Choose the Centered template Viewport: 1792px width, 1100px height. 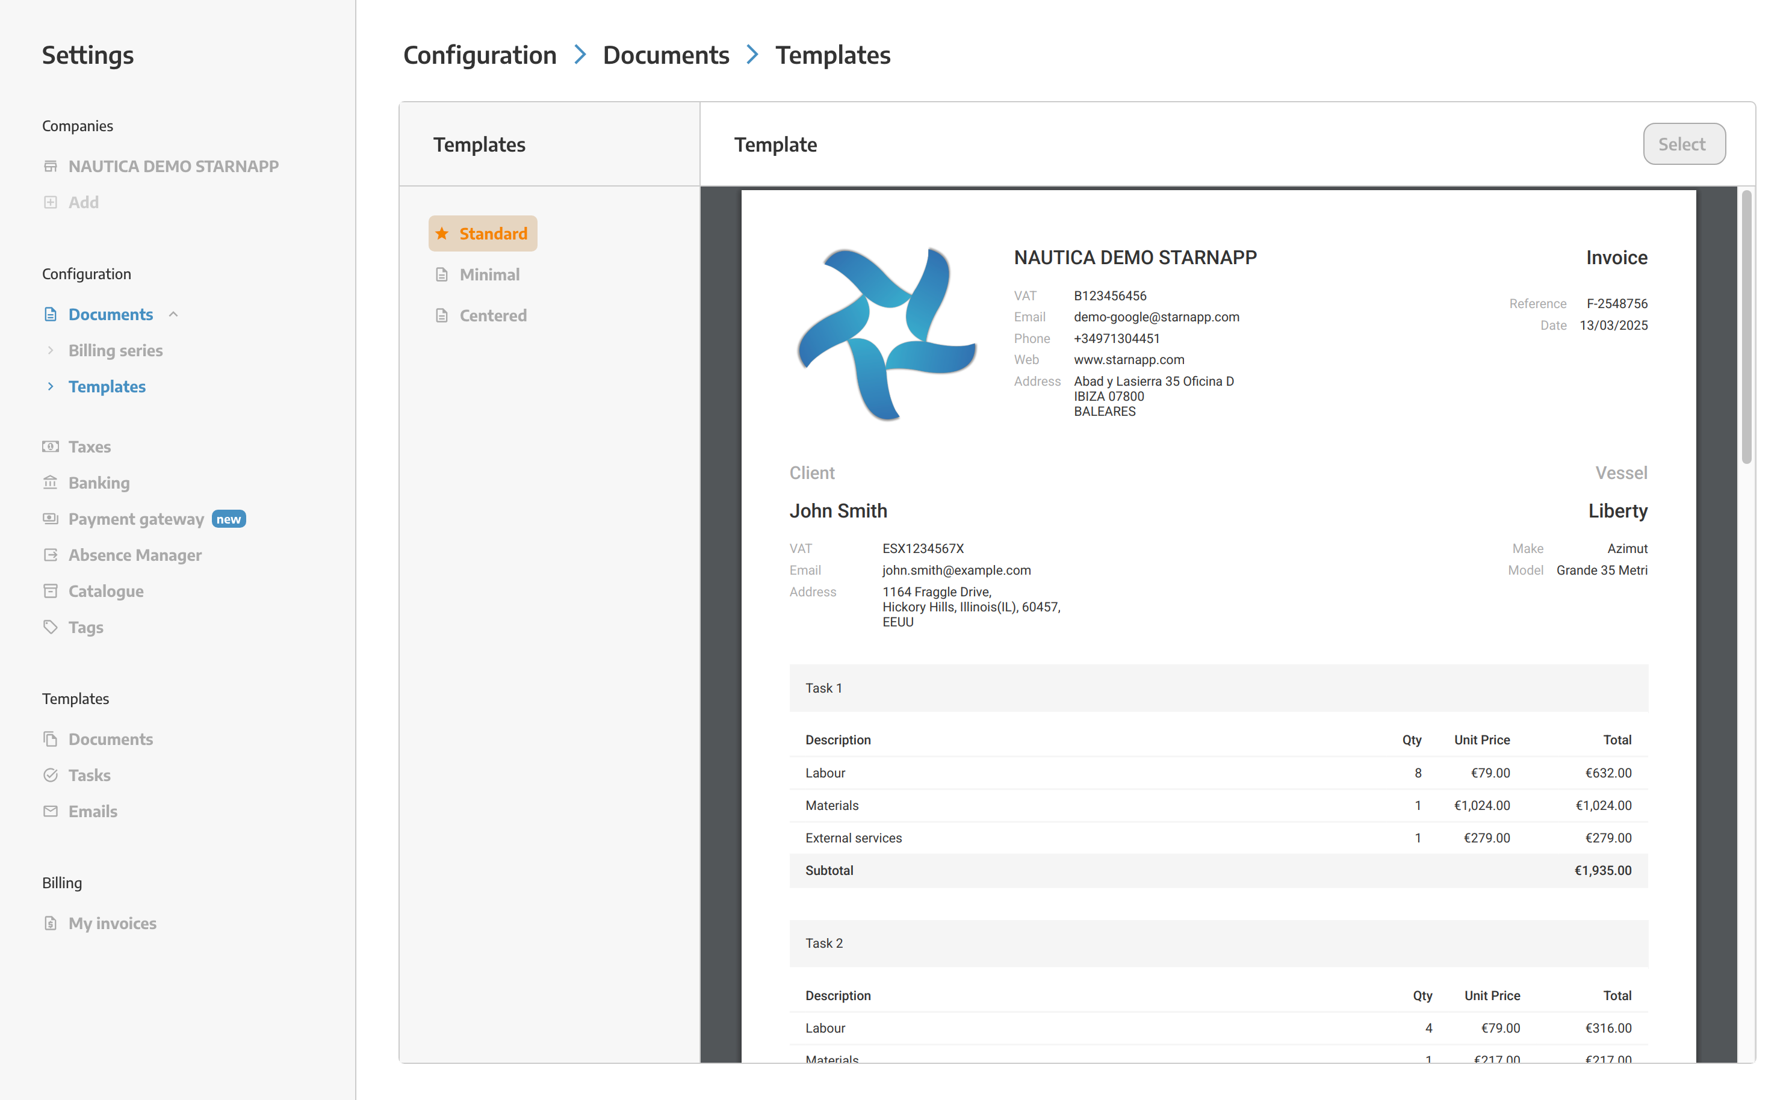[x=493, y=316]
